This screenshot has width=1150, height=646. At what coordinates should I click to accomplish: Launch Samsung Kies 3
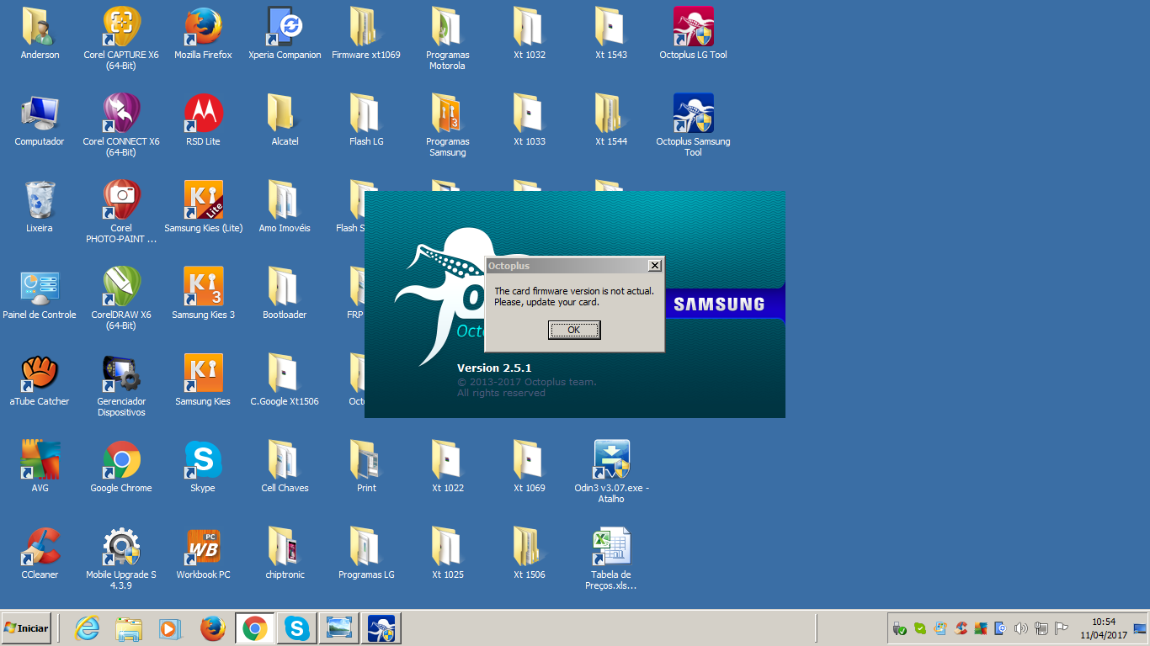[x=203, y=294]
